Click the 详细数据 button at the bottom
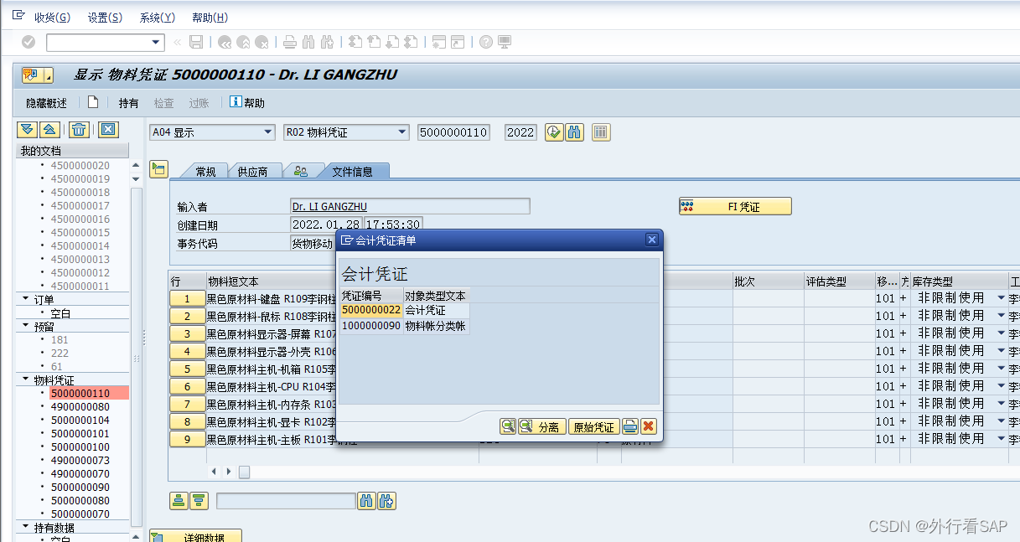This screenshot has width=1020, height=542. point(196,535)
